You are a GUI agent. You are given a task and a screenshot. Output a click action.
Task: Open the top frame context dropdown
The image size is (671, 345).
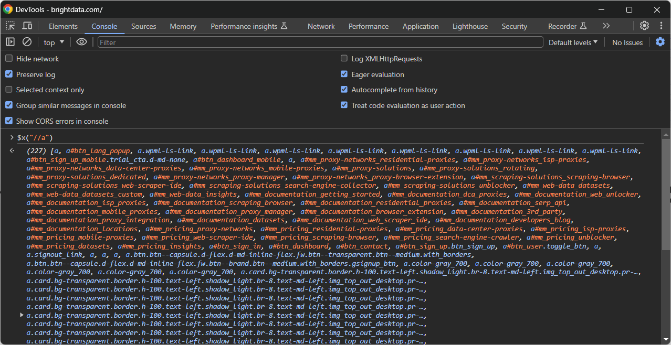[53, 42]
